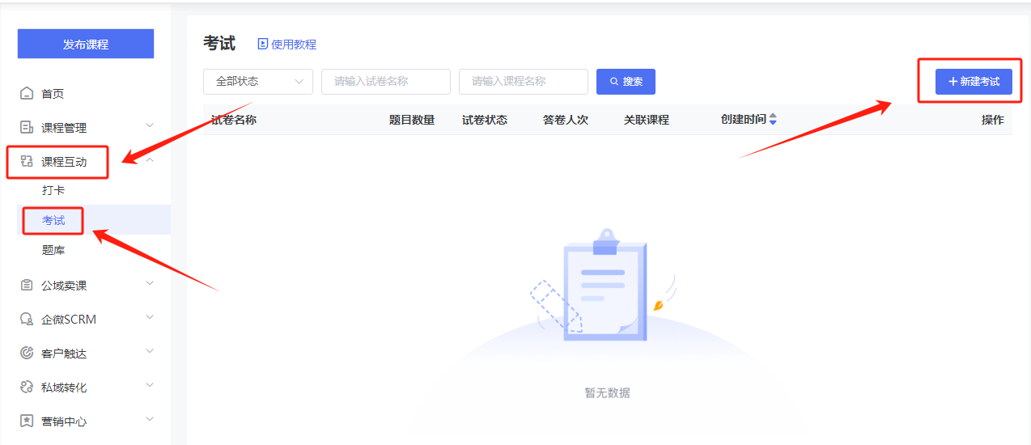Collapse the 课程互动 section chevron
This screenshot has height=445, width=1031.
[x=150, y=160]
